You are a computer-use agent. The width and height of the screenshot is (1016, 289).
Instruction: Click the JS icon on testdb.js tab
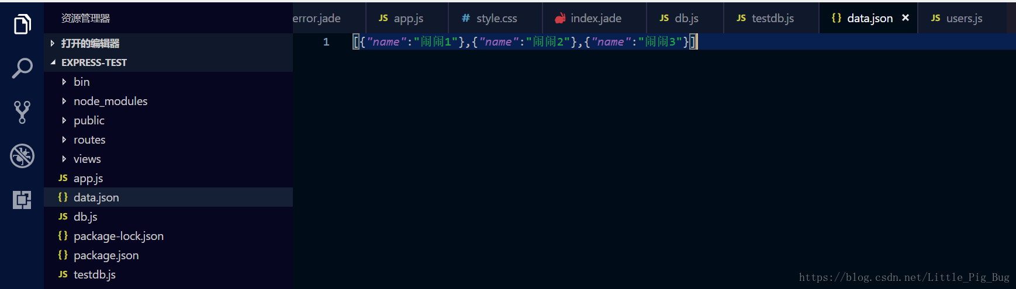741,18
